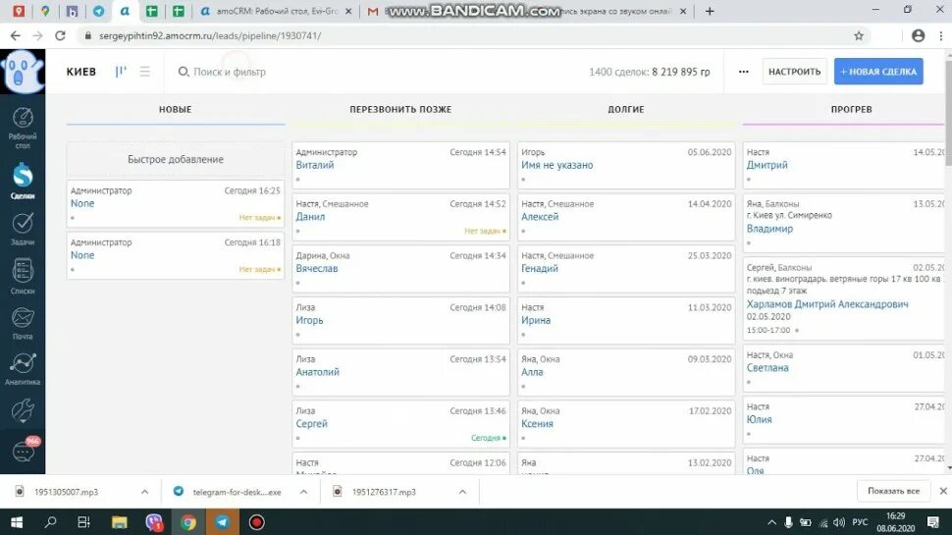Open settings wrench icon in sidebar

pos(23,411)
